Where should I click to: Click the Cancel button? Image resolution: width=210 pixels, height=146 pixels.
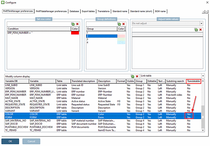click(x=31, y=141)
